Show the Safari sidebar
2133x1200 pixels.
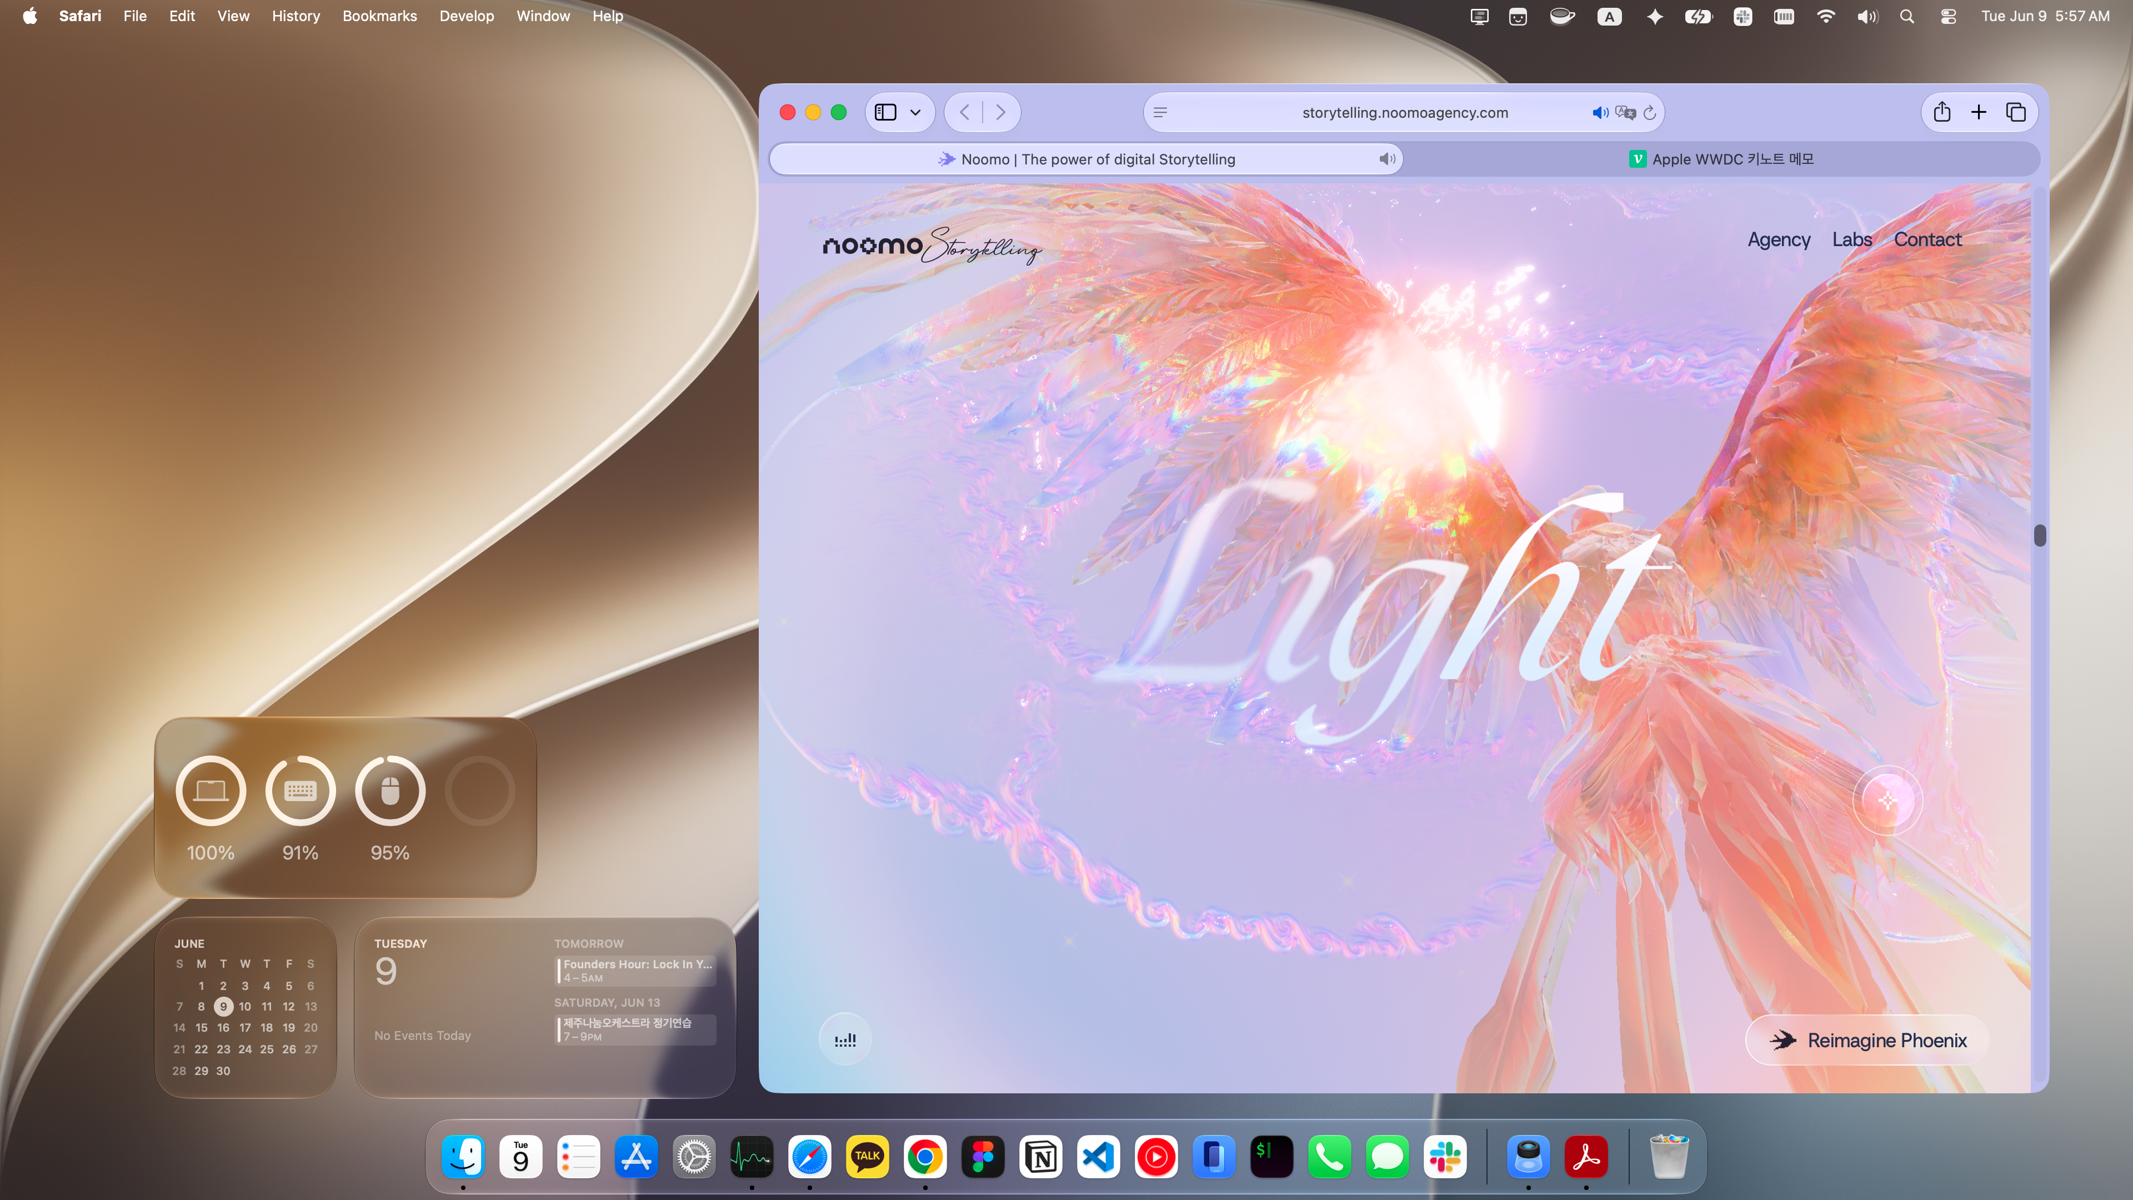click(x=885, y=112)
